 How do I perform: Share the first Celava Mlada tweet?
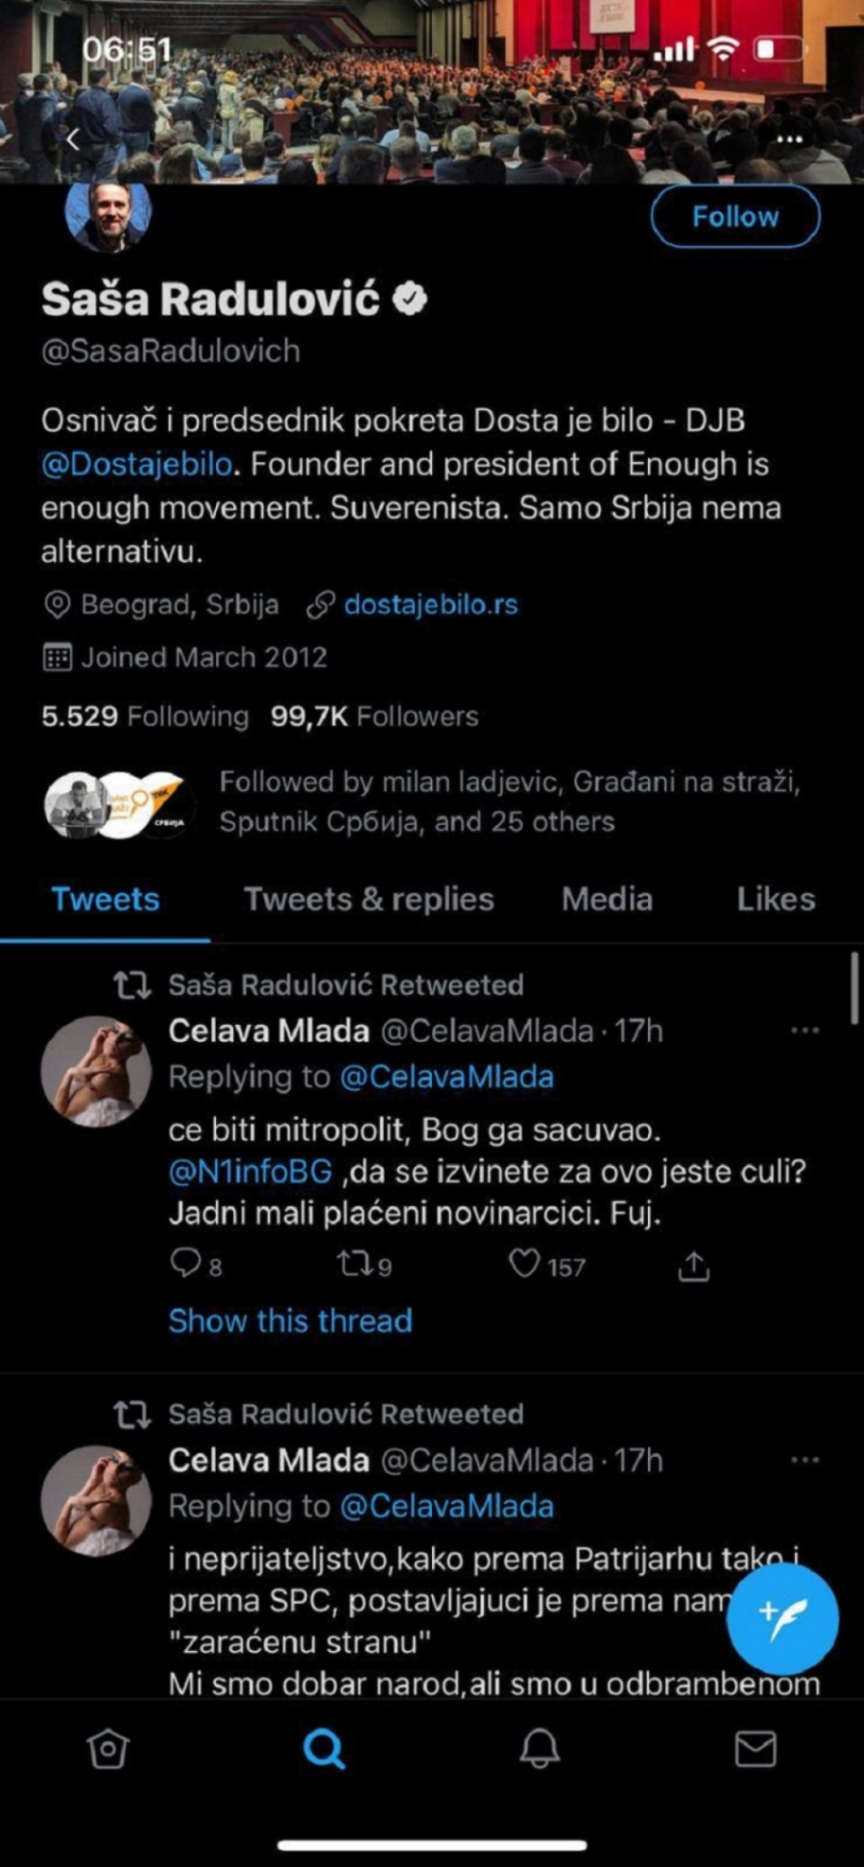pyautogui.click(x=693, y=1267)
